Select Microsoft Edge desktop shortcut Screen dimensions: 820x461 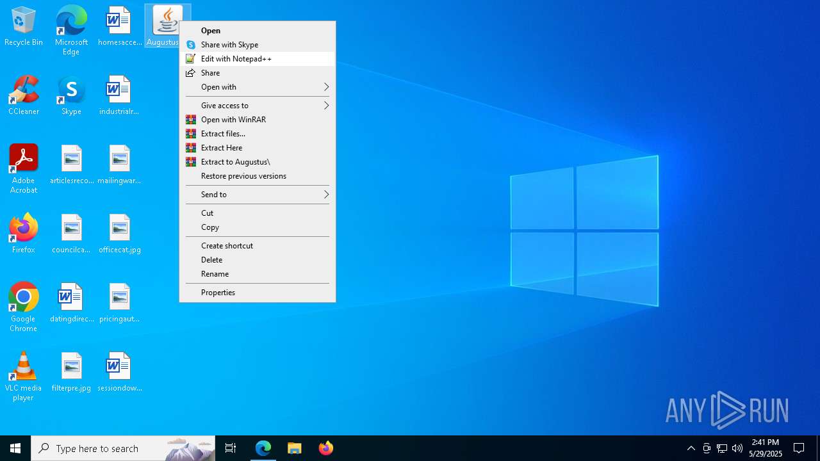click(x=71, y=31)
